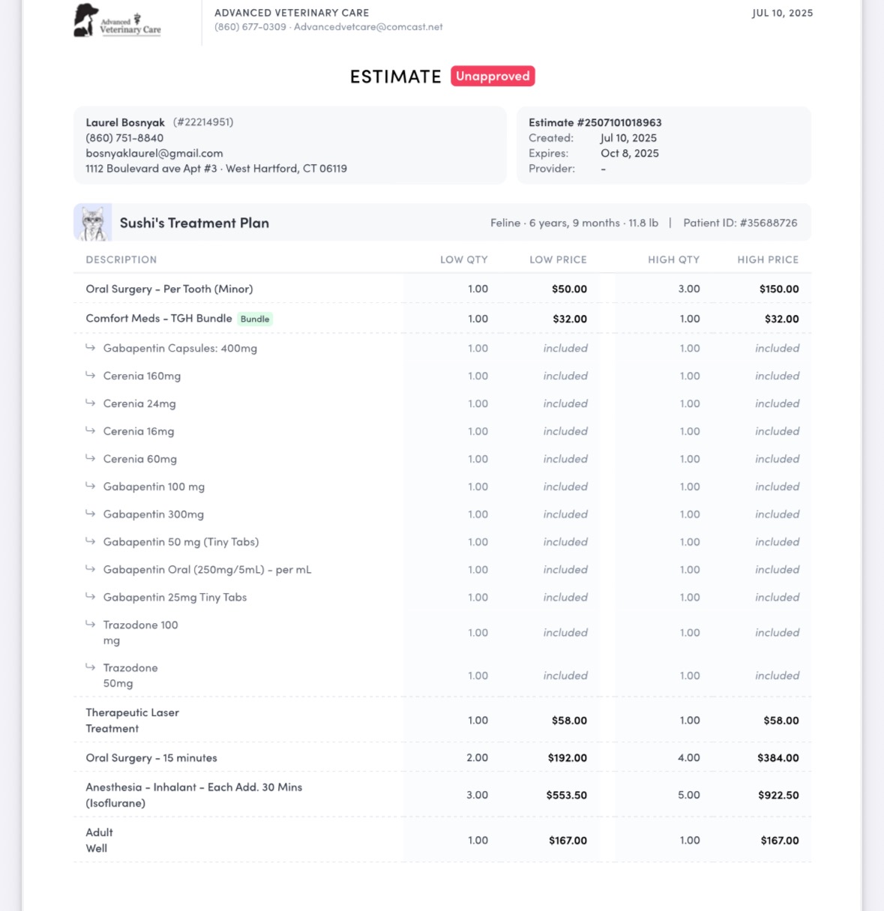Click the sub-item arrow beside Gabapentin 300mg
Screen dimensions: 884x911
90,514
